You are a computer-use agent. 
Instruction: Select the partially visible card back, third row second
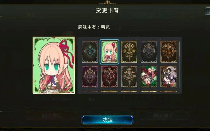pos(110,92)
